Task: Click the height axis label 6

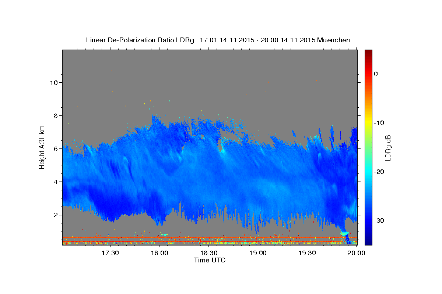Action: [x=55, y=148]
